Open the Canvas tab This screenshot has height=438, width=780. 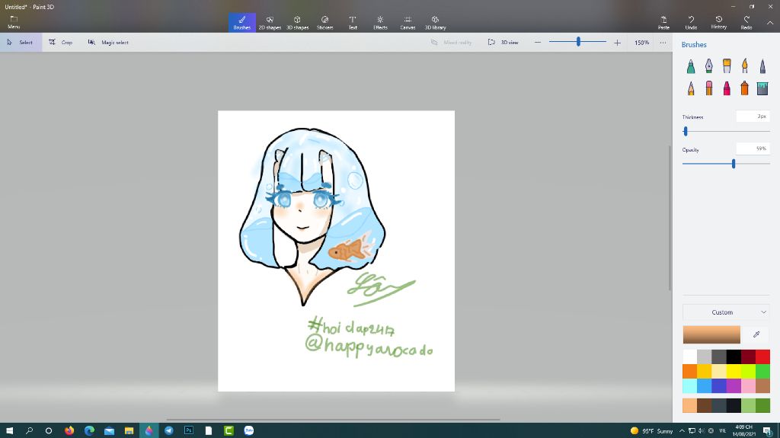(x=408, y=22)
